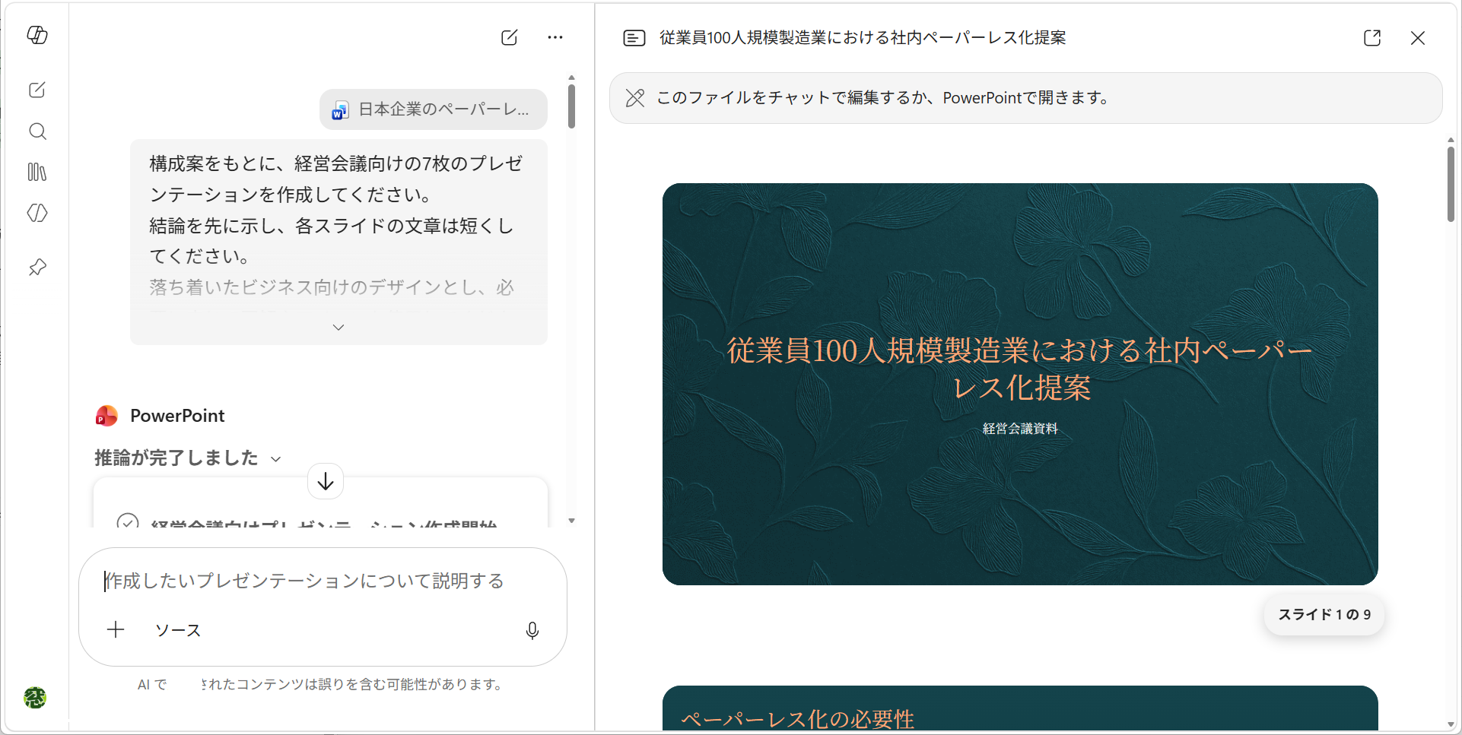The image size is (1462, 735).
Task: Open the ソース sources selector
Action: point(178,630)
